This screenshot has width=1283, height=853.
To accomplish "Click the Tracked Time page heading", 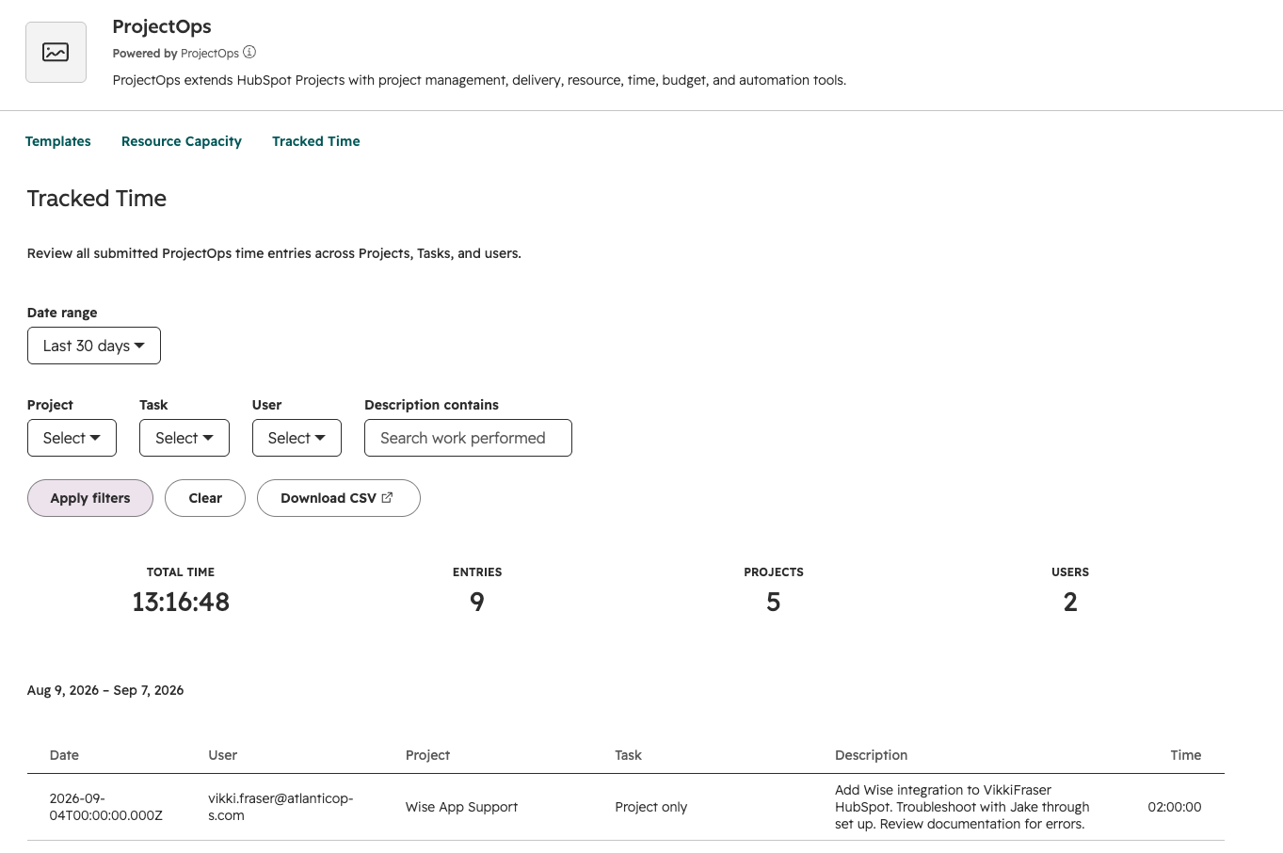I will click(97, 199).
